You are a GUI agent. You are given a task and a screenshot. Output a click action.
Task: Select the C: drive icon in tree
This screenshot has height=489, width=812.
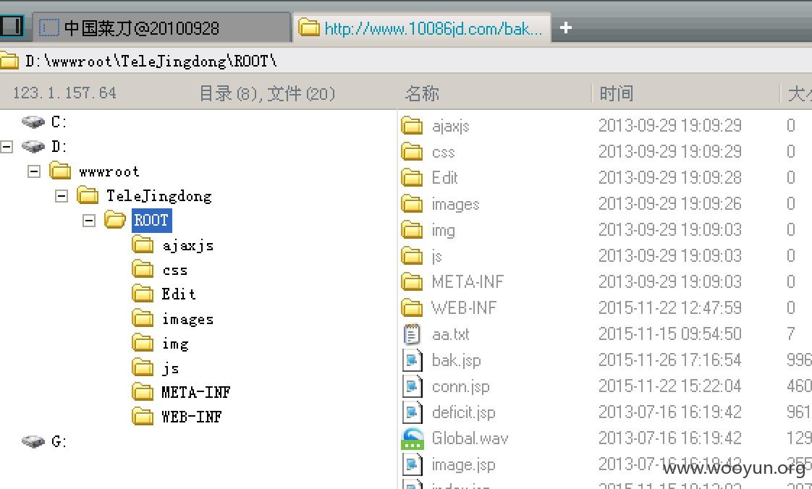[x=33, y=122]
